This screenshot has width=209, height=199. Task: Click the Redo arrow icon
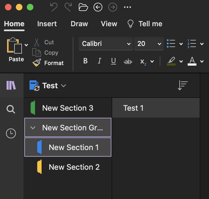point(68,7)
